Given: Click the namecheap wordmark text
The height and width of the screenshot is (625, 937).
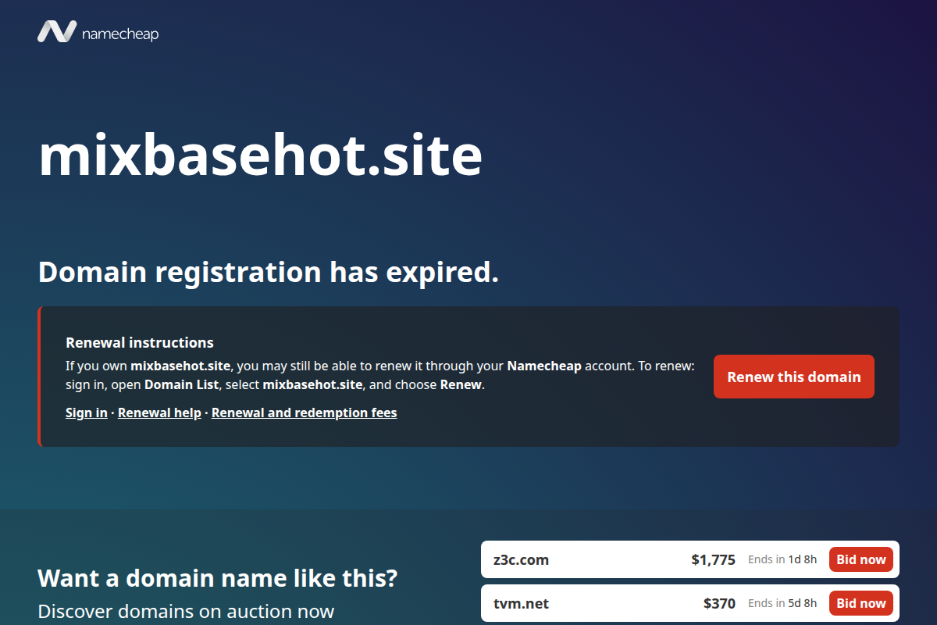Looking at the screenshot, I should pyautogui.click(x=120, y=34).
